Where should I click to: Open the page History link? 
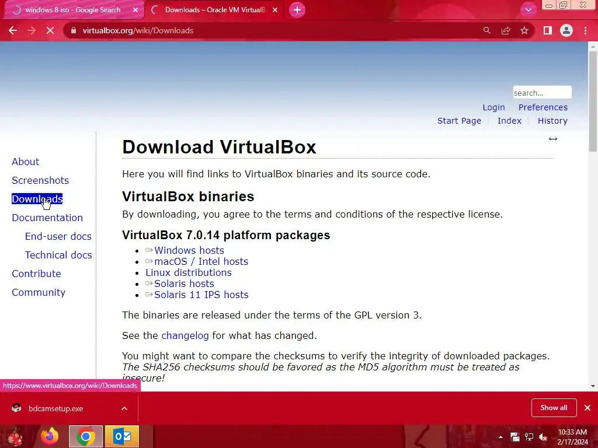(x=552, y=121)
